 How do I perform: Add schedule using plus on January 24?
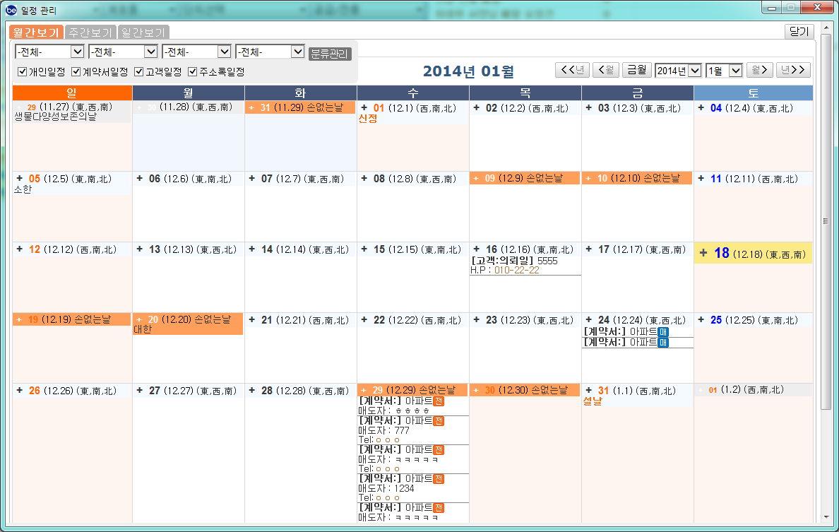tap(588, 320)
